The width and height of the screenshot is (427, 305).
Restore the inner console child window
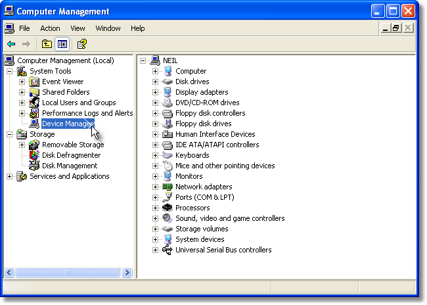396,28
